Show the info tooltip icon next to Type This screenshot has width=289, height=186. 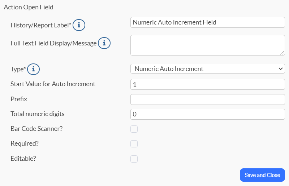tap(33, 69)
